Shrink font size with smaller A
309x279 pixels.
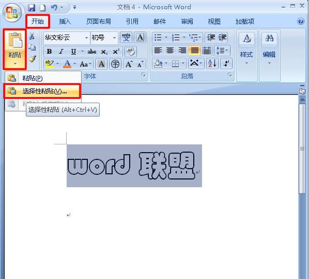coord(141,64)
